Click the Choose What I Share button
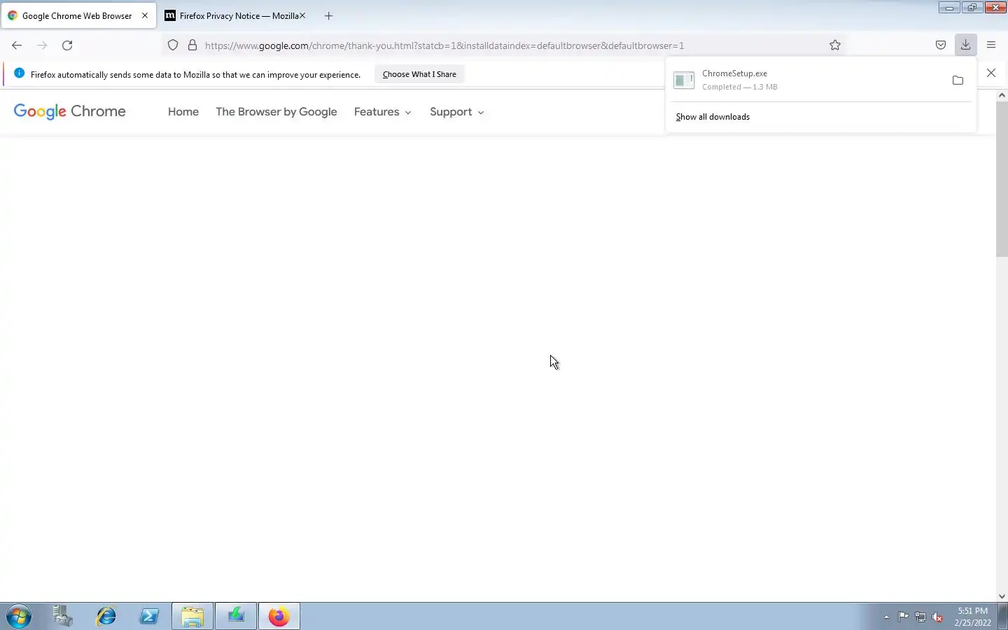The width and height of the screenshot is (1008, 630). (419, 74)
